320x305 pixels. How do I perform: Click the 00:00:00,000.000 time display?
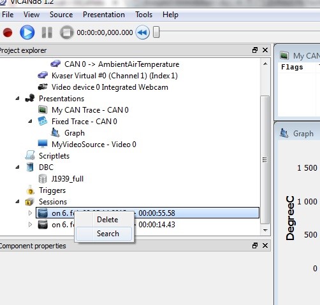[x=105, y=32]
